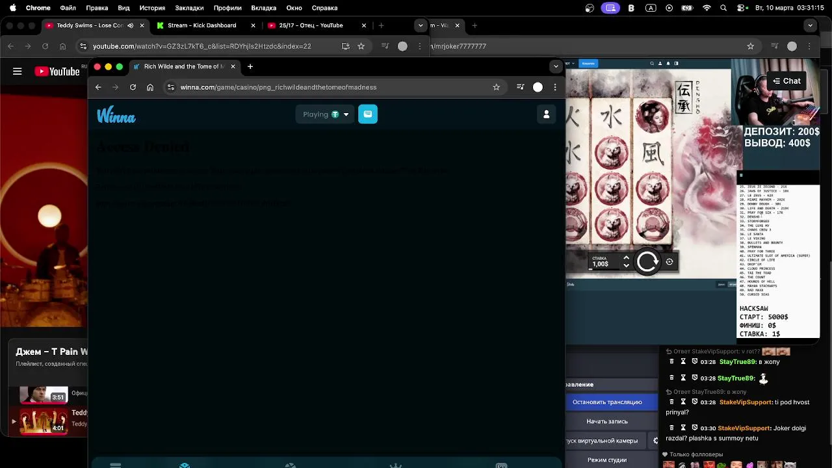This screenshot has width=832, height=468.
Task: Open the Chat panel on stream
Action: (786, 81)
